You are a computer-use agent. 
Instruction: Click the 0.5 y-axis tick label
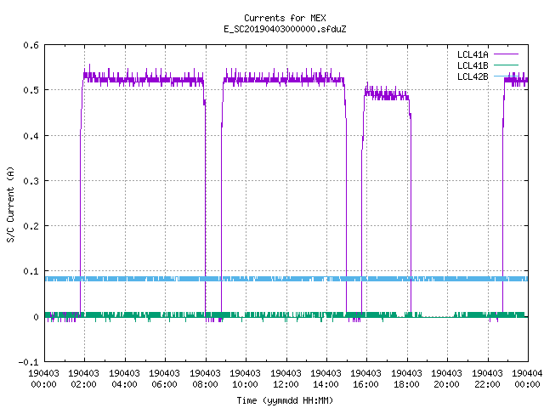31,90
